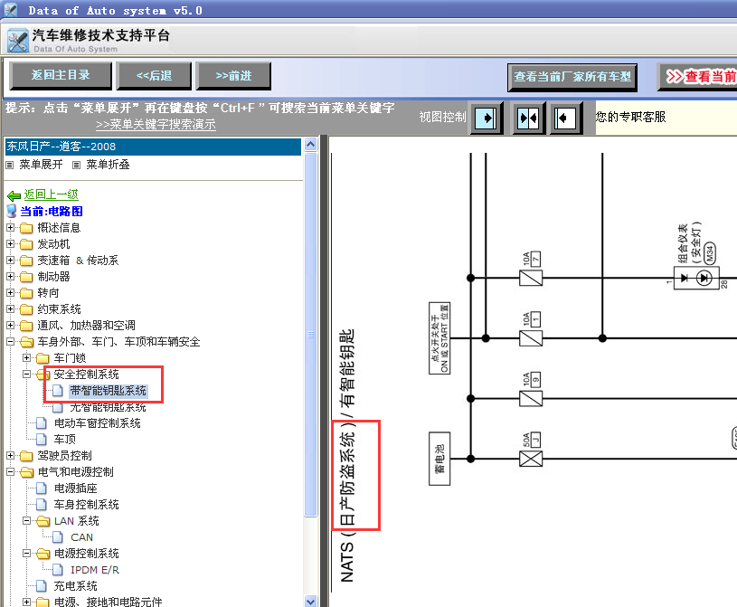The image size is (737, 607).
Task: Select the 电动车窗控制系统 tree item
Action: coord(98,423)
